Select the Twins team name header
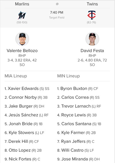This screenshot has width=115, height=163. (x=92, y=4)
